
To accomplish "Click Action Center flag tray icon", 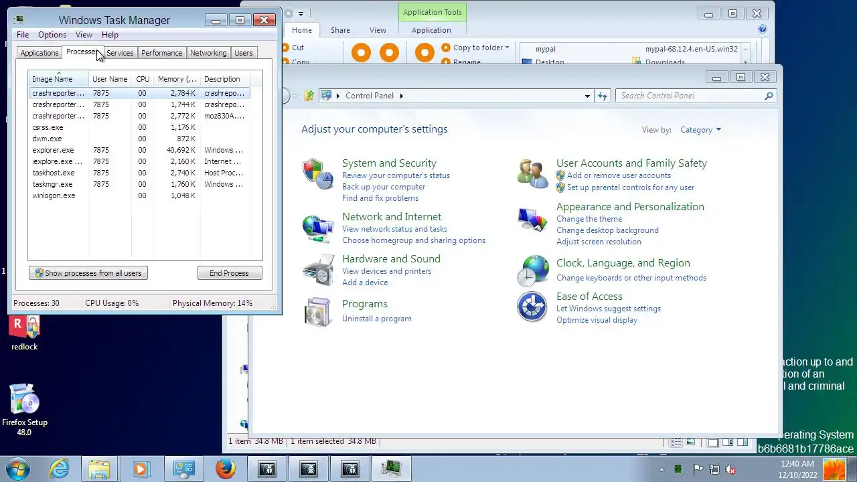I will pos(697,469).
